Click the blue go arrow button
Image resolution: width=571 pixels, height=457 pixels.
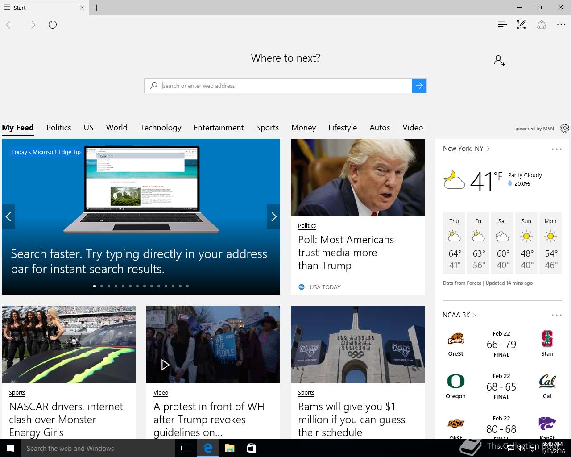(x=419, y=86)
